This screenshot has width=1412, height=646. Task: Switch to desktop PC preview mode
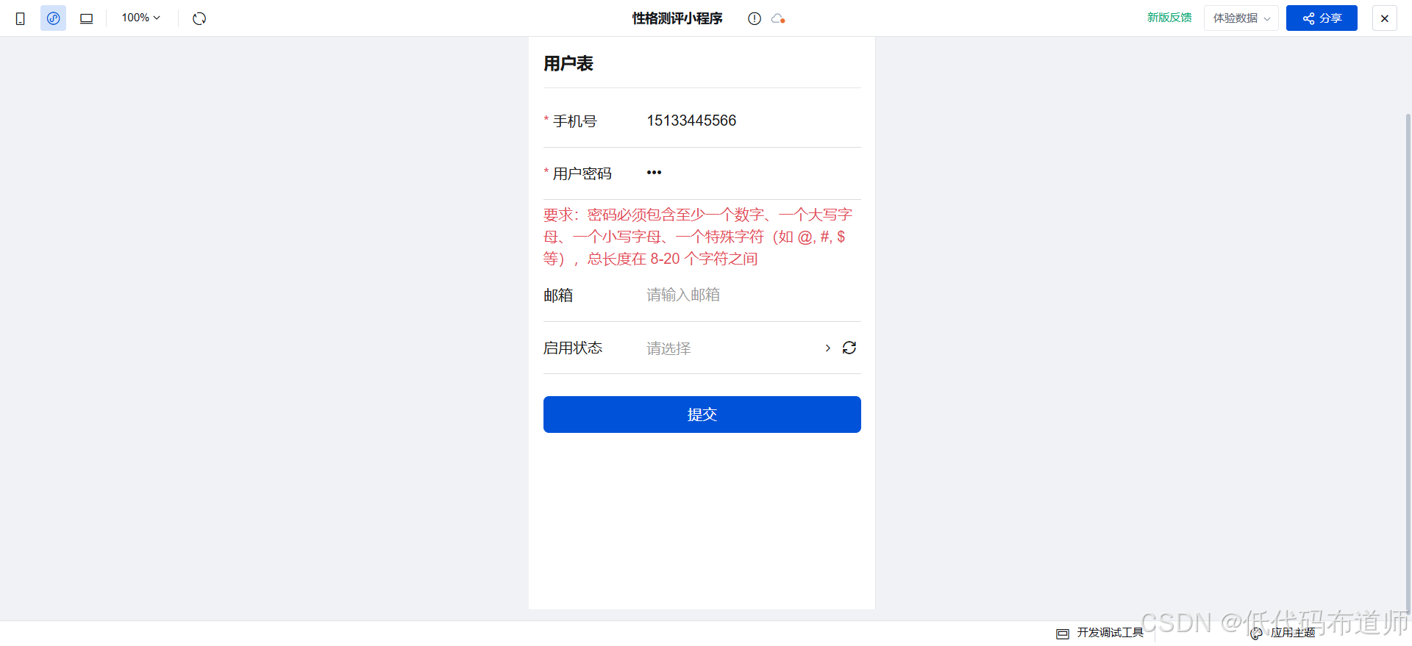(x=86, y=18)
